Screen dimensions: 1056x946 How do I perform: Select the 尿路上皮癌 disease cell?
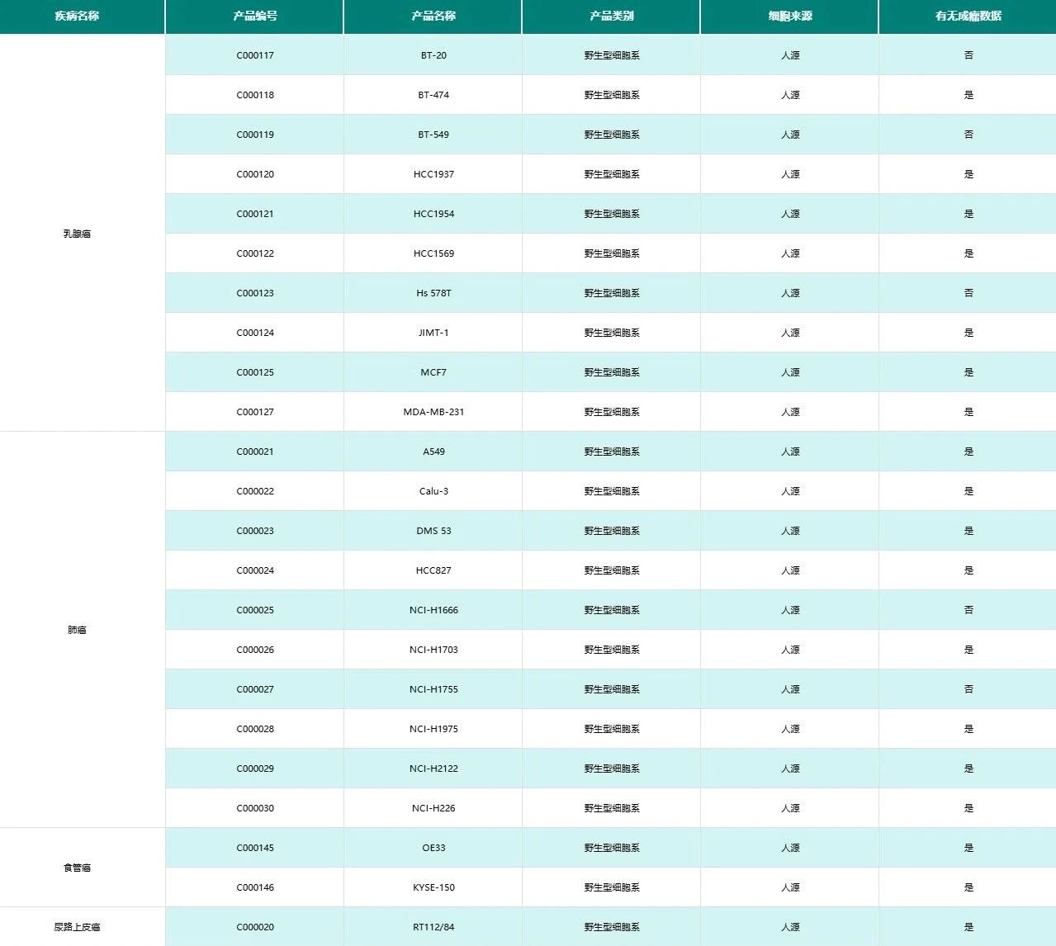pos(77,927)
